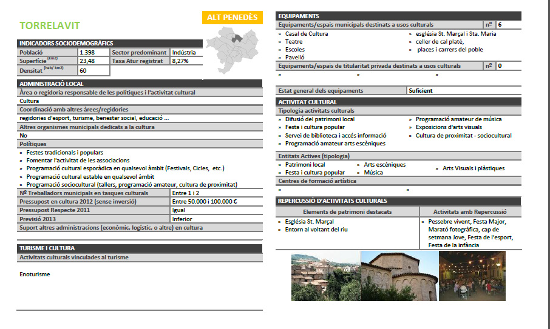Image resolution: width=550 pixels, height=329 pixels.
Task: Click Casal de Cultura item
Action: click(307, 34)
